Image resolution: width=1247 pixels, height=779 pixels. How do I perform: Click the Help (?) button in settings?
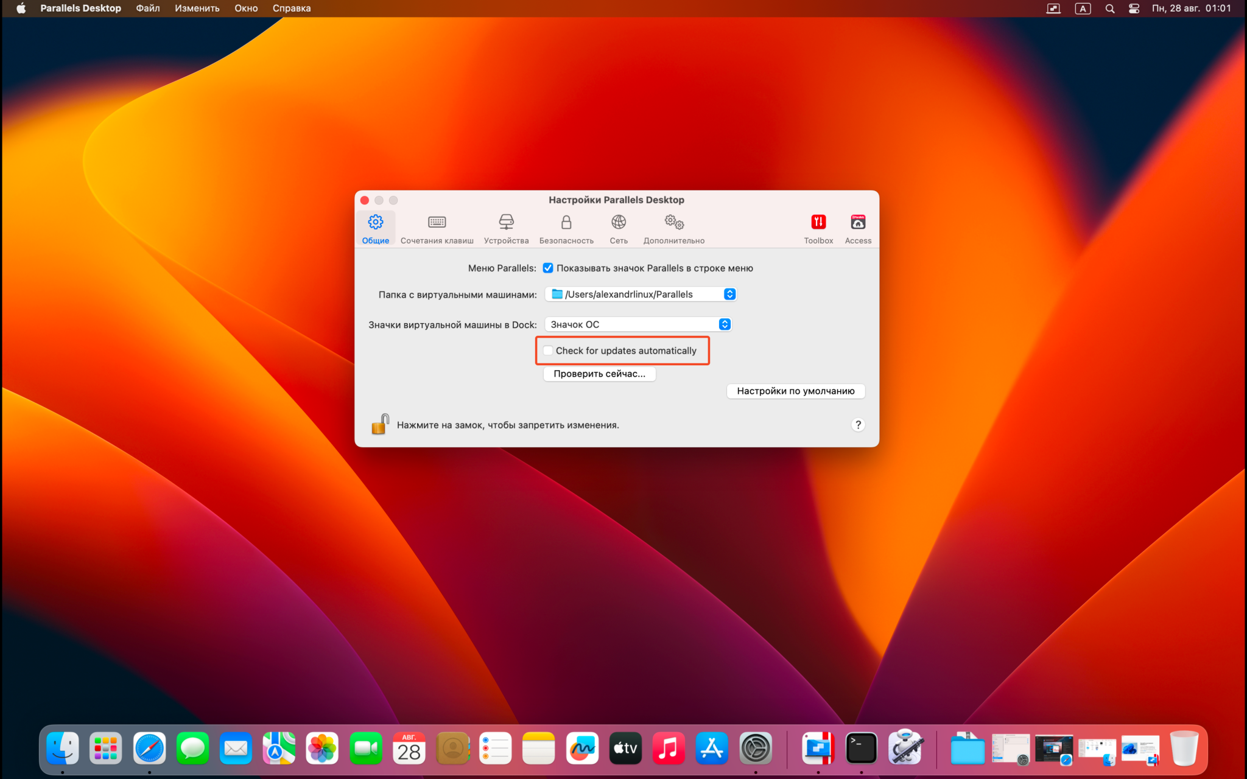point(859,425)
